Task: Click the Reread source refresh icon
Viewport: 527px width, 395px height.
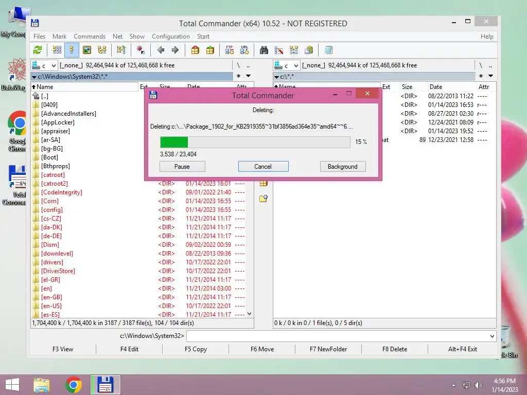Action: pyautogui.click(x=38, y=50)
